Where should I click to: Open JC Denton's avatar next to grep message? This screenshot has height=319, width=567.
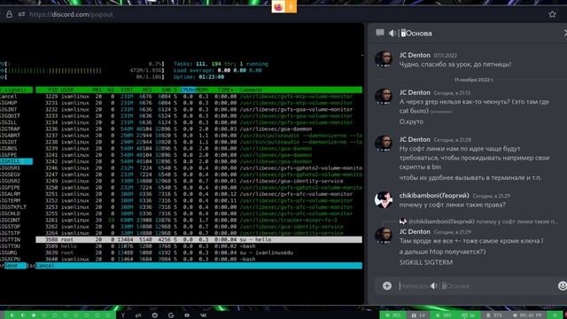tap(384, 97)
